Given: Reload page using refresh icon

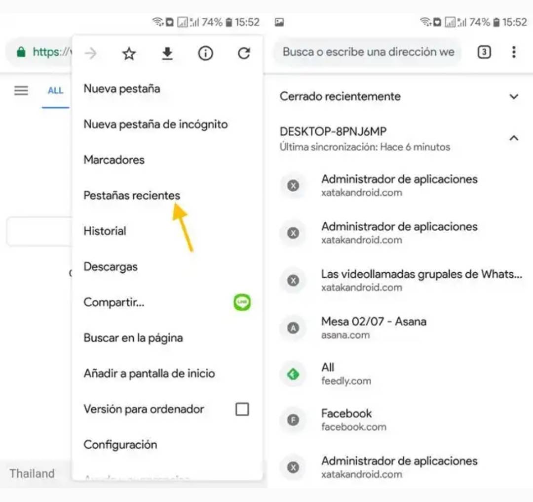Looking at the screenshot, I should [x=244, y=53].
